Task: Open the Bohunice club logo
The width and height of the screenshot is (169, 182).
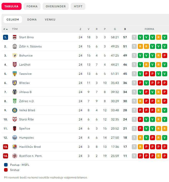Action: (15, 56)
